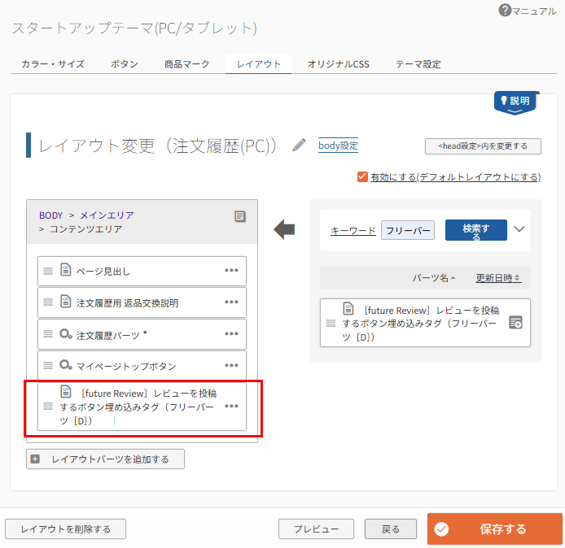Sort by パーツ名

[x=434, y=278]
